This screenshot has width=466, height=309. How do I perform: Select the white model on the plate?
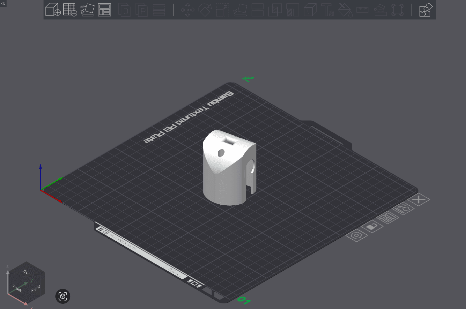tap(228, 168)
